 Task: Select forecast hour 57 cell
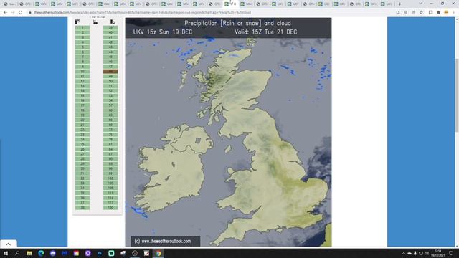tap(110, 105)
